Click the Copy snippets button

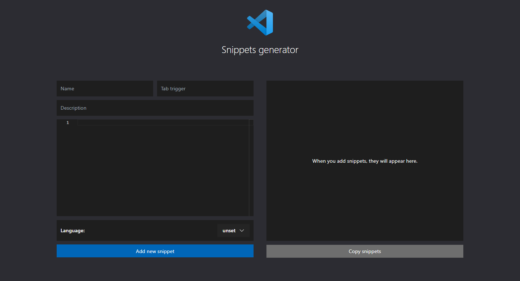tap(365, 251)
